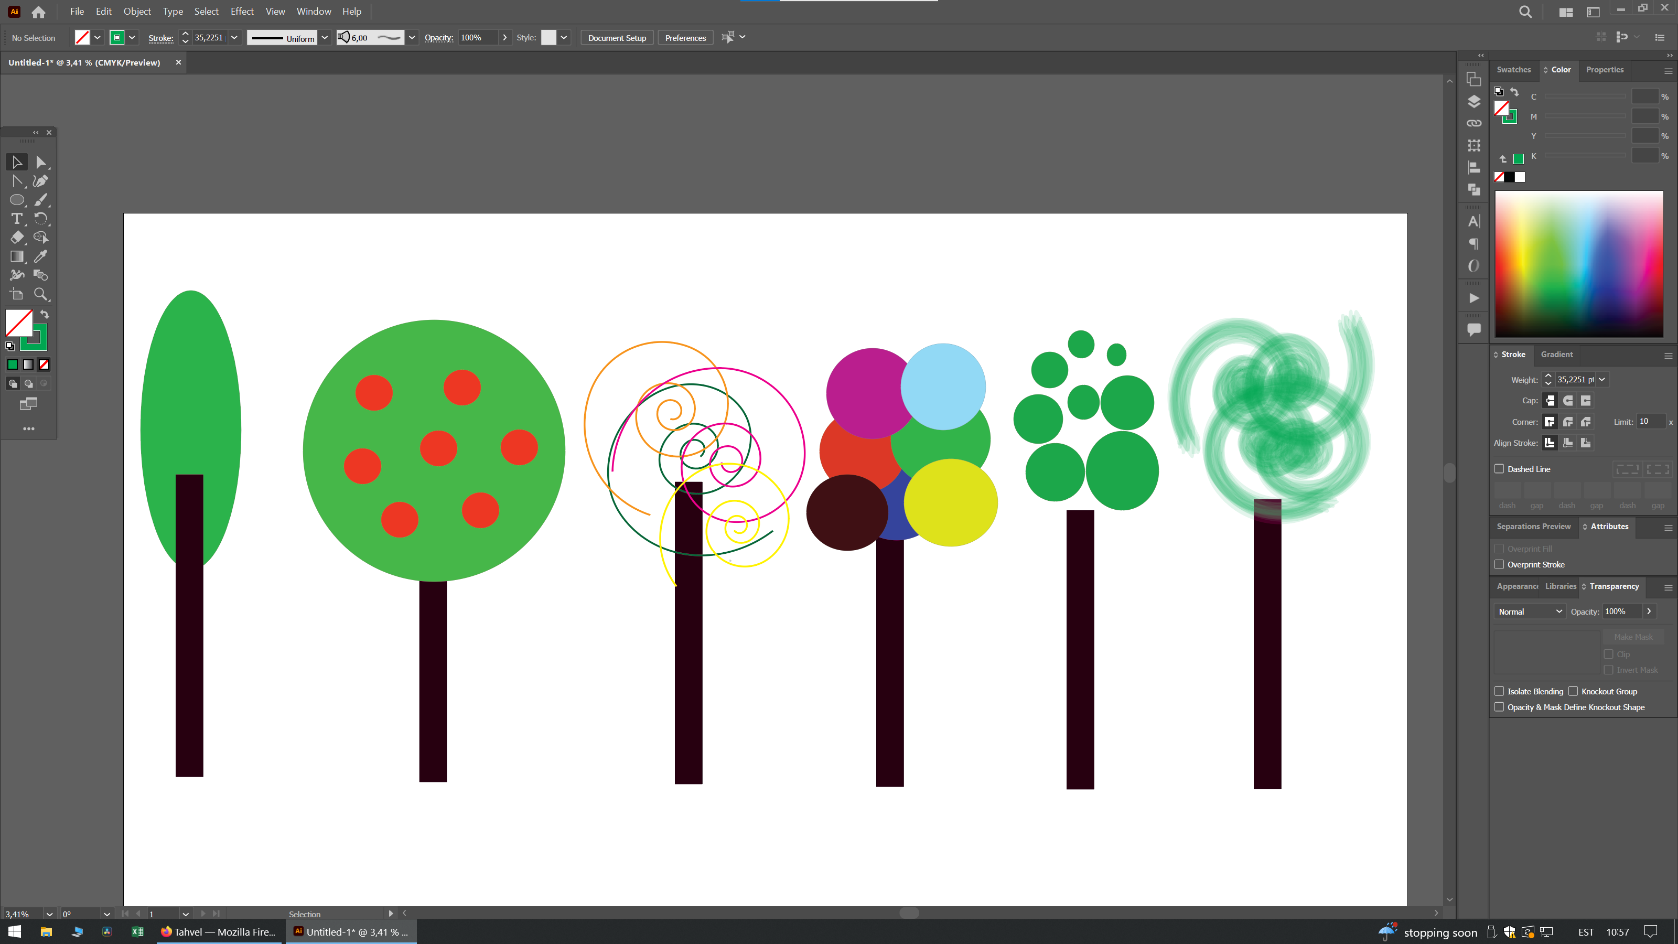This screenshot has height=944, width=1678.
Task: Open the stroke color dropdown in control bar
Action: pyautogui.click(x=132, y=37)
